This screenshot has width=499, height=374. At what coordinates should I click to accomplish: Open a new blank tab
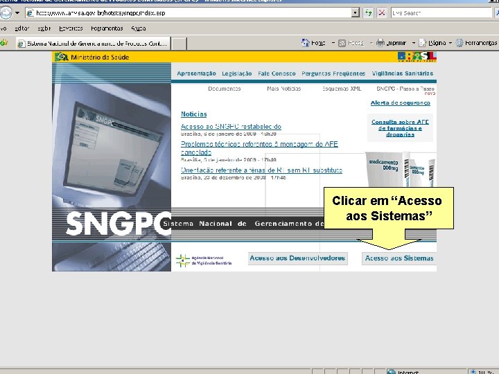click(x=180, y=44)
